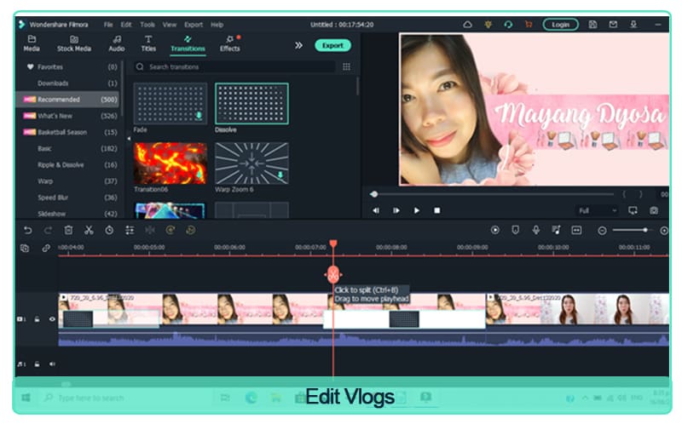Toggle grid view icon beside search

[x=346, y=67]
